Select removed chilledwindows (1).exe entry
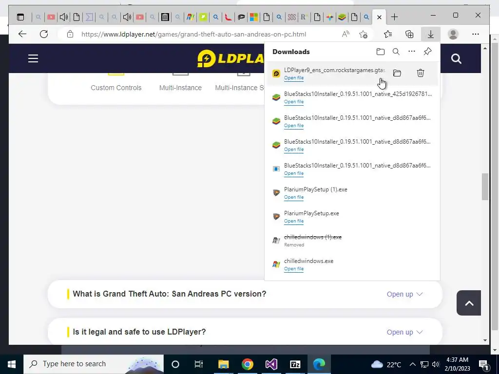499x374 pixels. pos(313,237)
